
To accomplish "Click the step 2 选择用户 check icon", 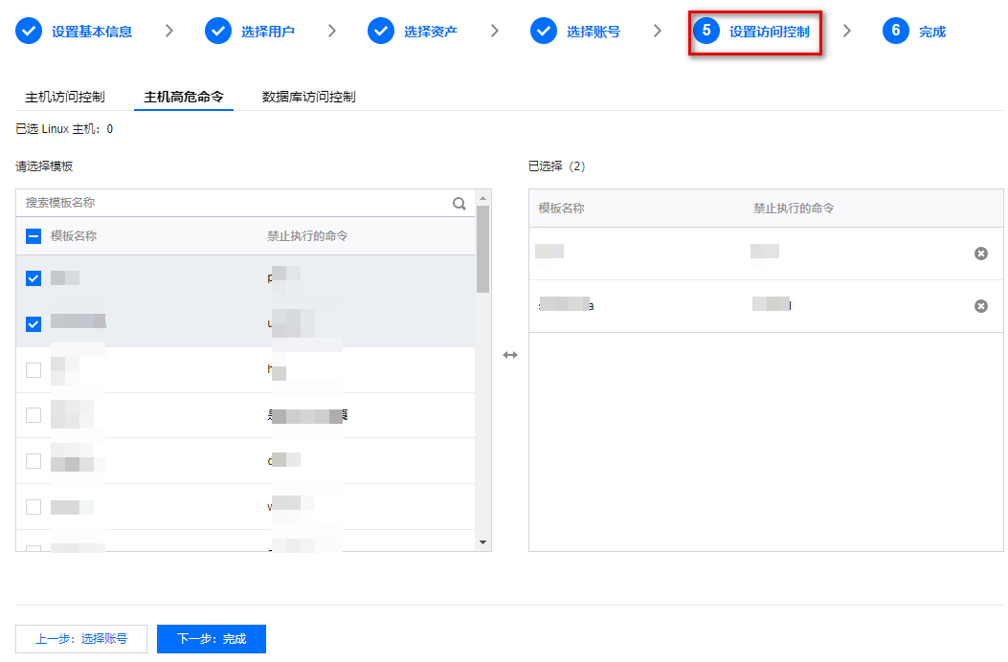I will pyautogui.click(x=218, y=31).
